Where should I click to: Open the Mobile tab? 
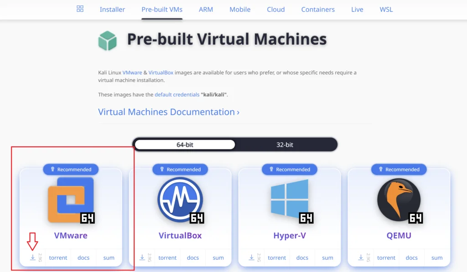240,10
